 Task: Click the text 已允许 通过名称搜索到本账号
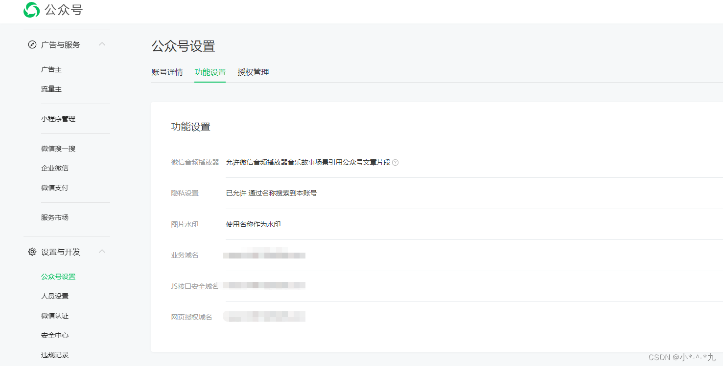(x=271, y=193)
